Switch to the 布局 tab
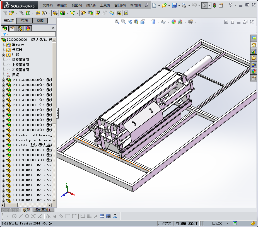This screenshot has width=258, height=227. coord(25,20)
